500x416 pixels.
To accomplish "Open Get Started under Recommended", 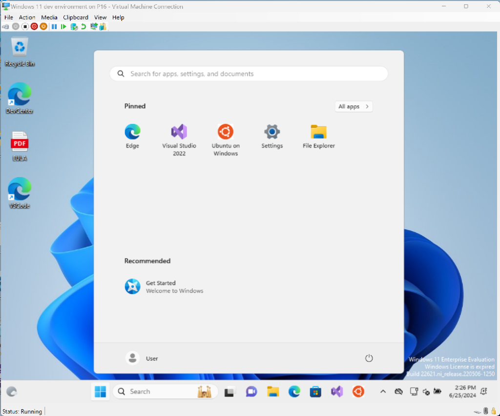I will coord(161,286).
